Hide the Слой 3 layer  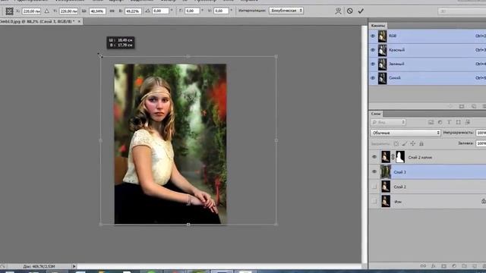(x=374, y=171)
